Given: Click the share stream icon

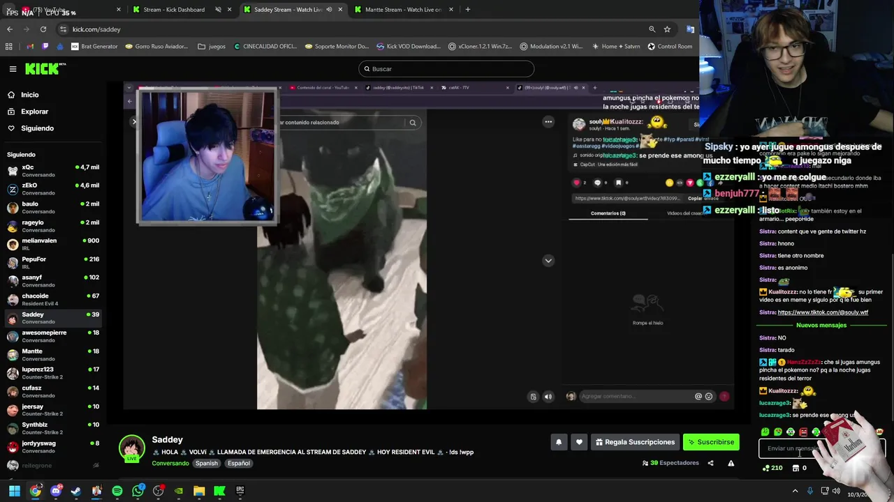Looking at the screenshot, I should coord(710,463).
